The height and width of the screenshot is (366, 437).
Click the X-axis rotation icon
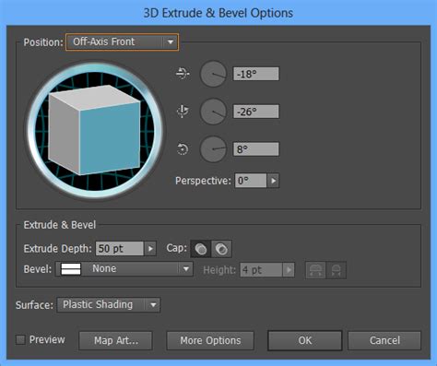183,74
